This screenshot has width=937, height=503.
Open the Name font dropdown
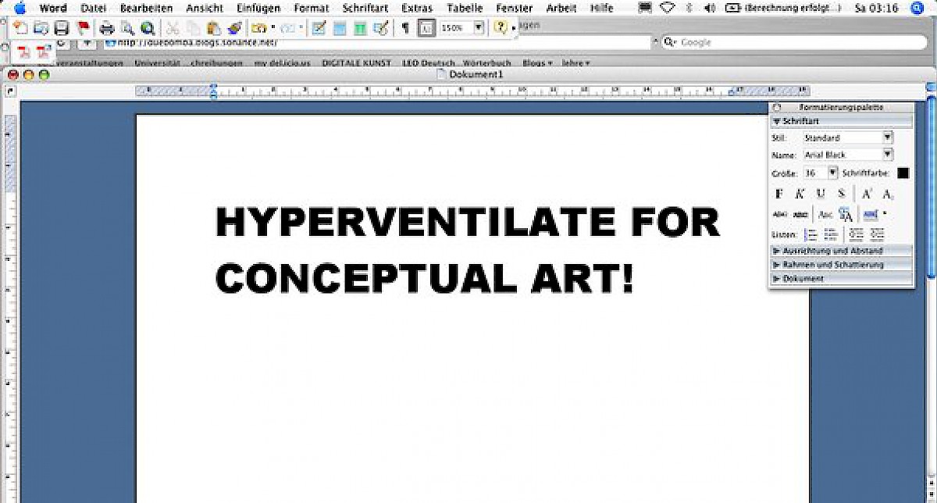888,155
